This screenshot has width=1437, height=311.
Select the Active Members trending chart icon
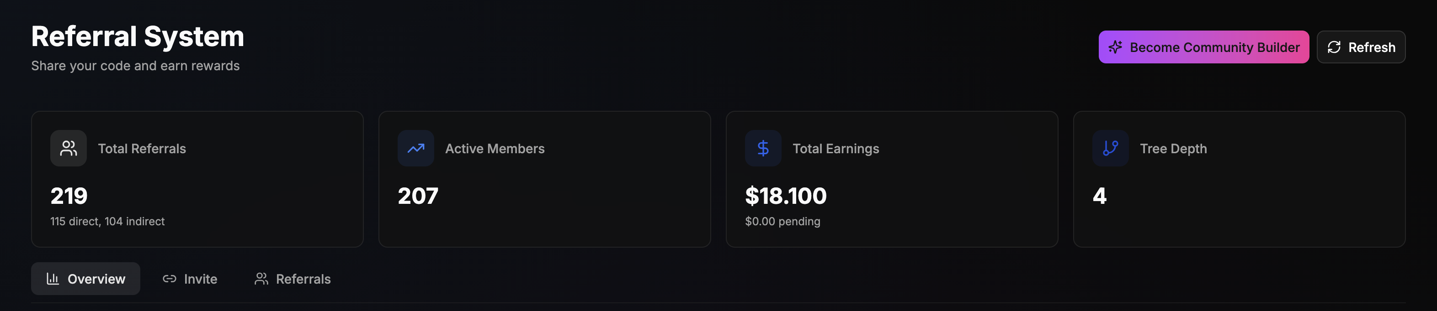(x=415, y=149)
